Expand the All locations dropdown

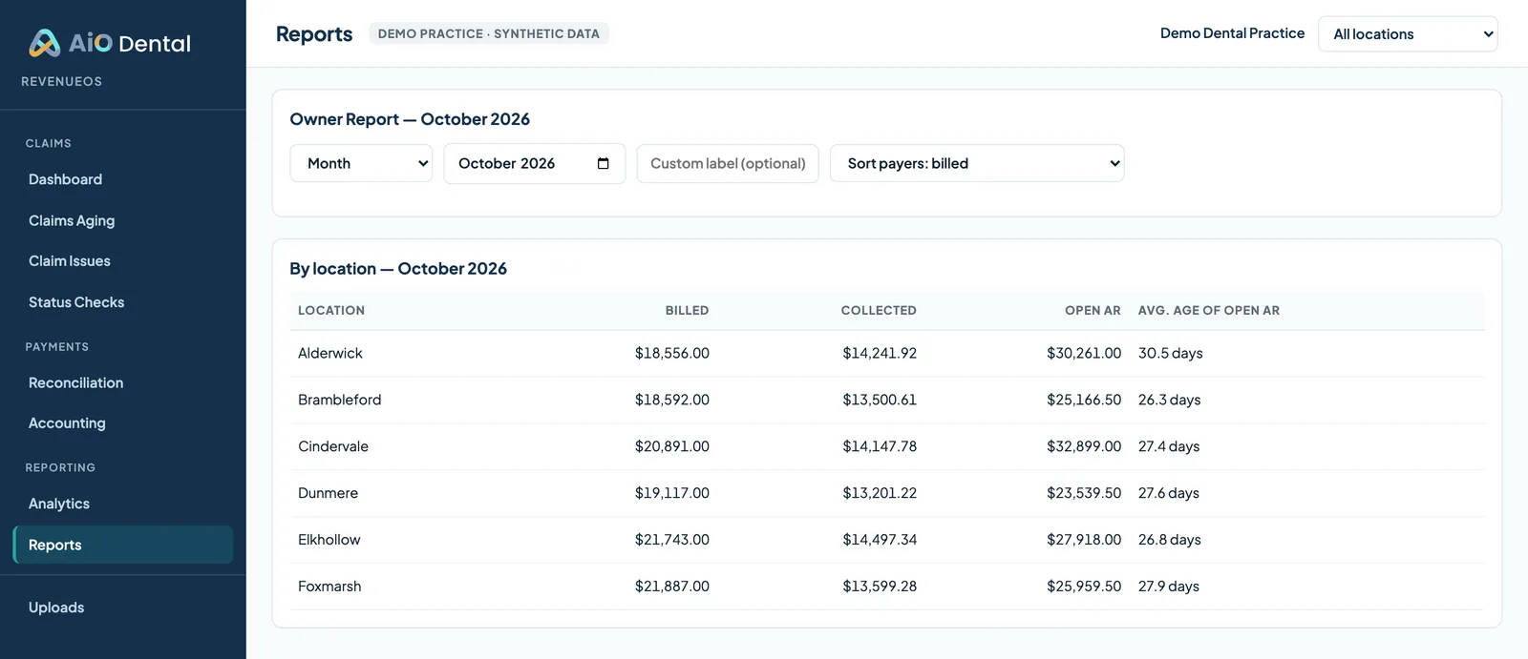pyautogui.click(x=1408, y=33)
